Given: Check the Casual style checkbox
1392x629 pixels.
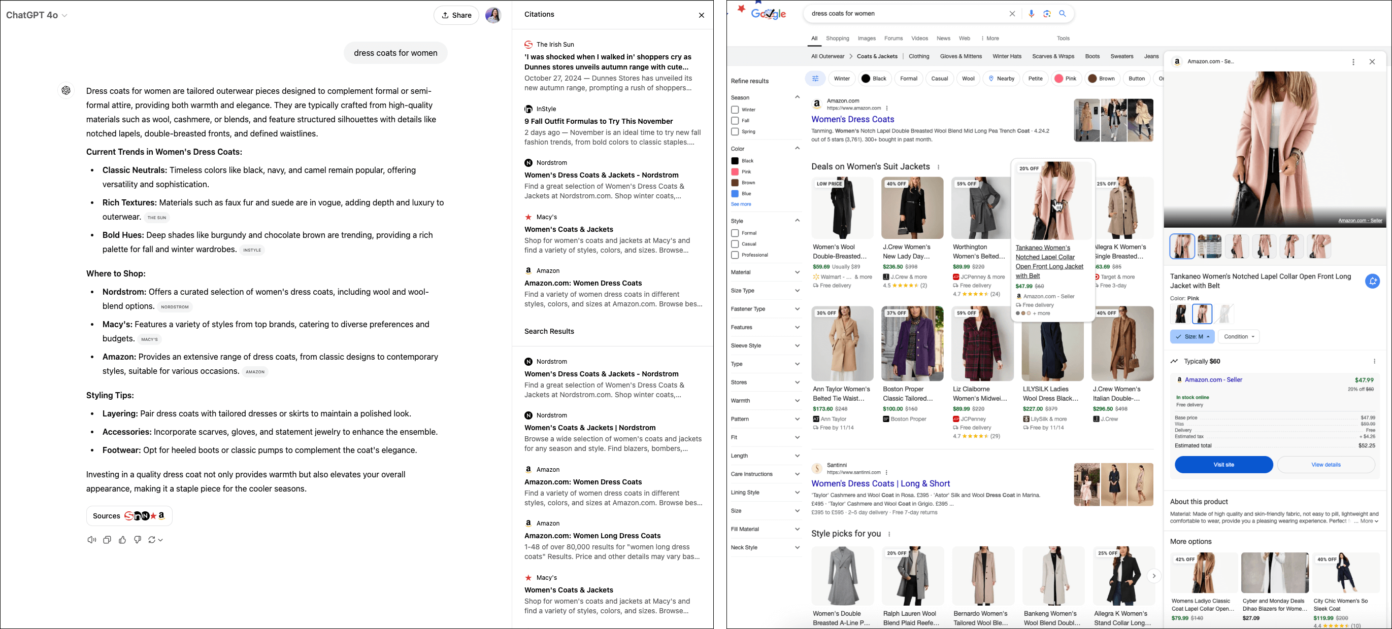Looking at the screenshot, I should tap(735, 244).
